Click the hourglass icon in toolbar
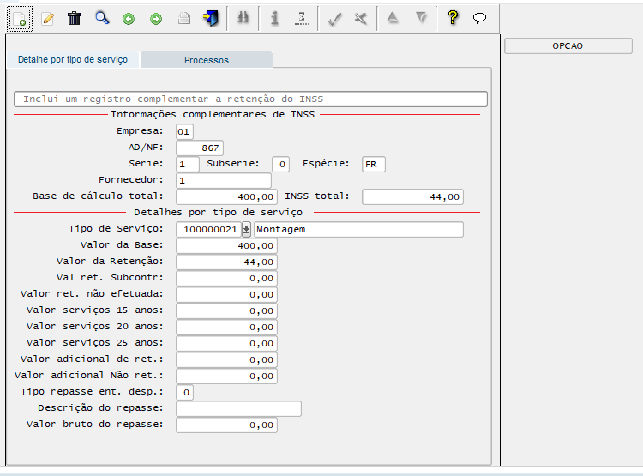Viewport: 643px width, 476px height. 302,18
